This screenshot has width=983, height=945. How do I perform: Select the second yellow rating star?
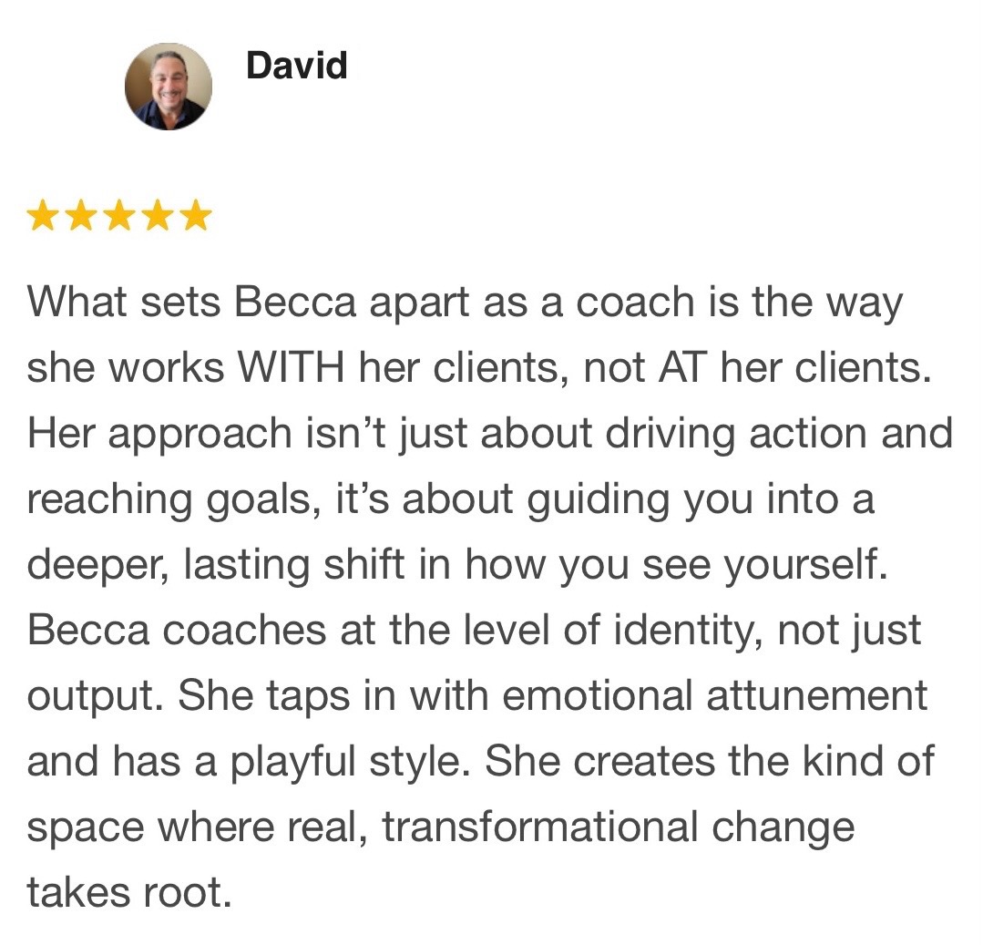(81, 215)
